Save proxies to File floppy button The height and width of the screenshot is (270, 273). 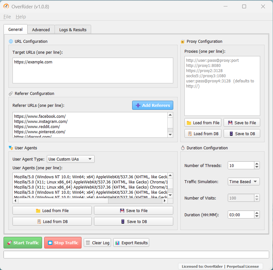[242, 123]
